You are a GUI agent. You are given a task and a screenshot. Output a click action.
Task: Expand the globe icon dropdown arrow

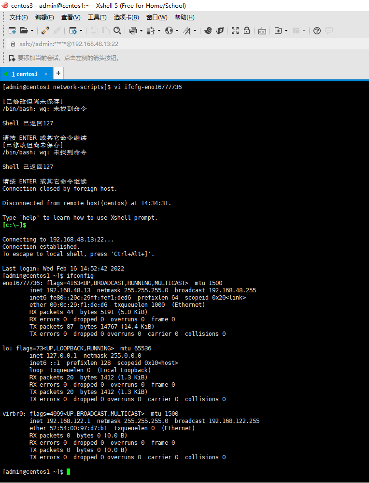tap(177, 30)
